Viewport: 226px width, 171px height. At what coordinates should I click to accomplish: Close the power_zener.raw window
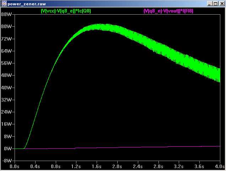click(x=222, y=4)
